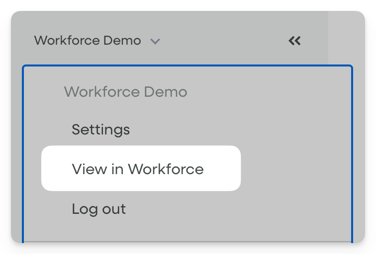This screenshot has height=254, width=376.
Task: Open the Workforce Demo account dropdown
Action: 97,40
